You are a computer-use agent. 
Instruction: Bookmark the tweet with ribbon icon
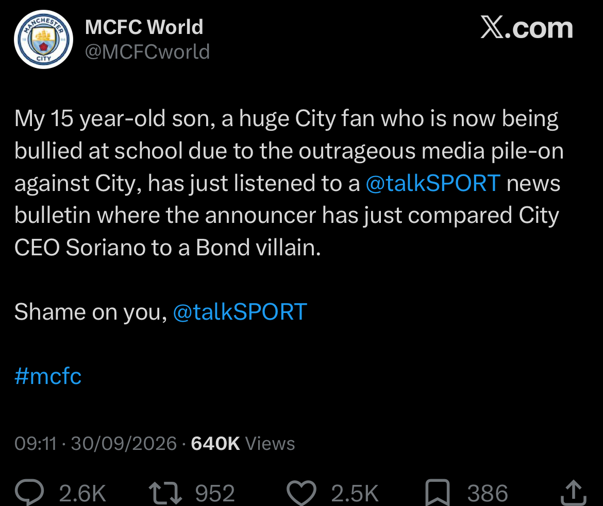click(437, 493)
